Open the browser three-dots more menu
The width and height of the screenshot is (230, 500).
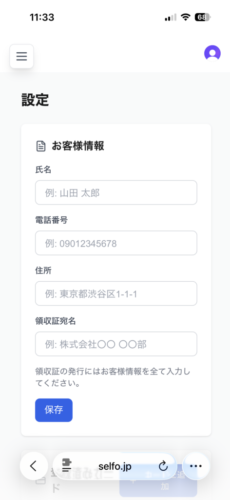(x=195, y=466)
